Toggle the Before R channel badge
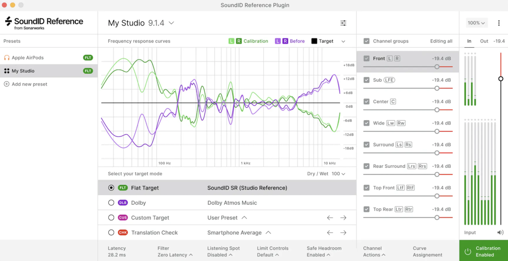 click(x=285, y=41)
